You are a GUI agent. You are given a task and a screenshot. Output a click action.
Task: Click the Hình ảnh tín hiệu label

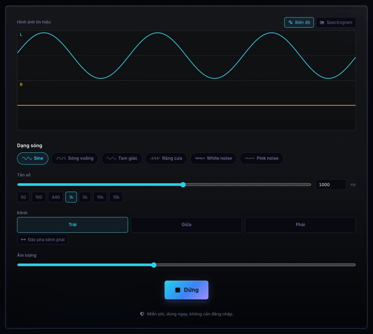tap(34, 22)
